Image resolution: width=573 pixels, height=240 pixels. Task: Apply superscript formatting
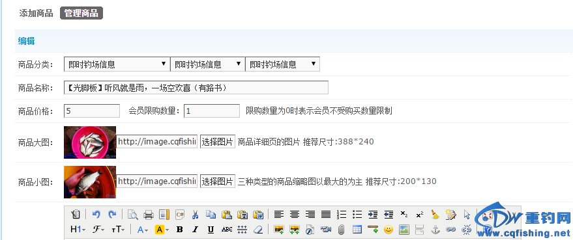(x=420, y=215)
